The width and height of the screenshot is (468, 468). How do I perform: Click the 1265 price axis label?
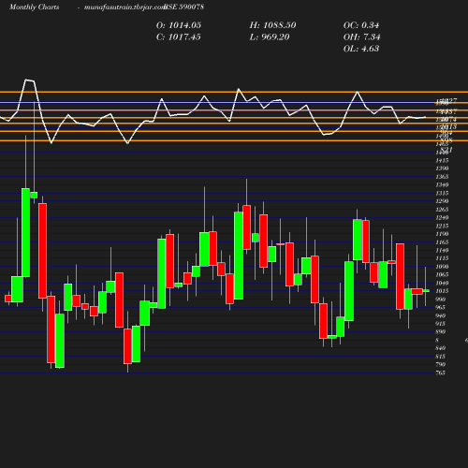pyautogui.click(x=442, y=210)
